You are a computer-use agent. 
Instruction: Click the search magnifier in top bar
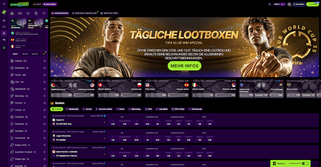[x=270, y=4]
